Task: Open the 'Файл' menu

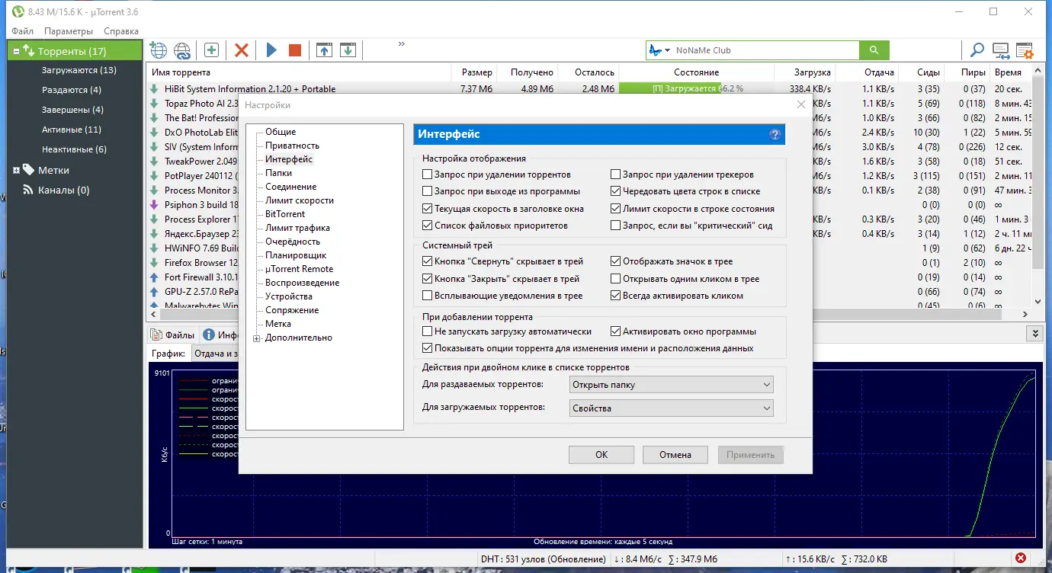Action: coord(22,31)
